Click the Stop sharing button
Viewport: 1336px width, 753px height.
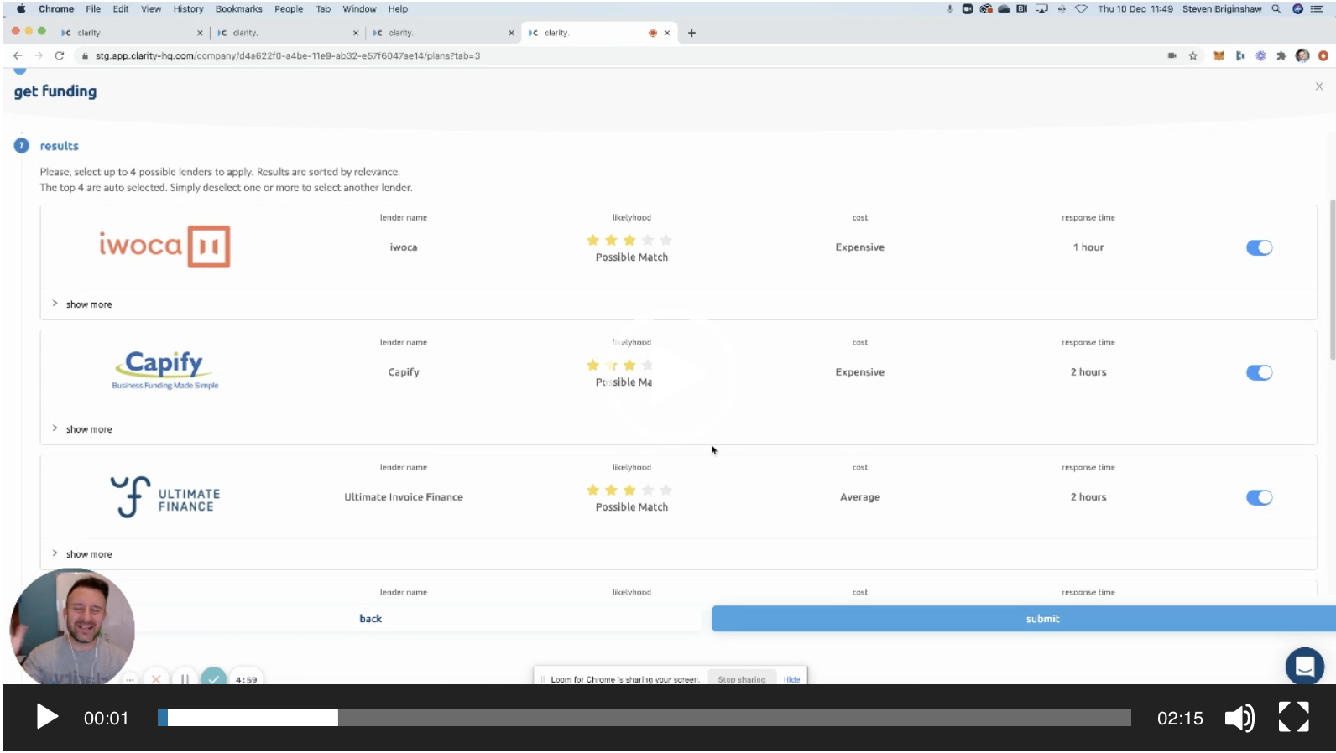[741, 679]
